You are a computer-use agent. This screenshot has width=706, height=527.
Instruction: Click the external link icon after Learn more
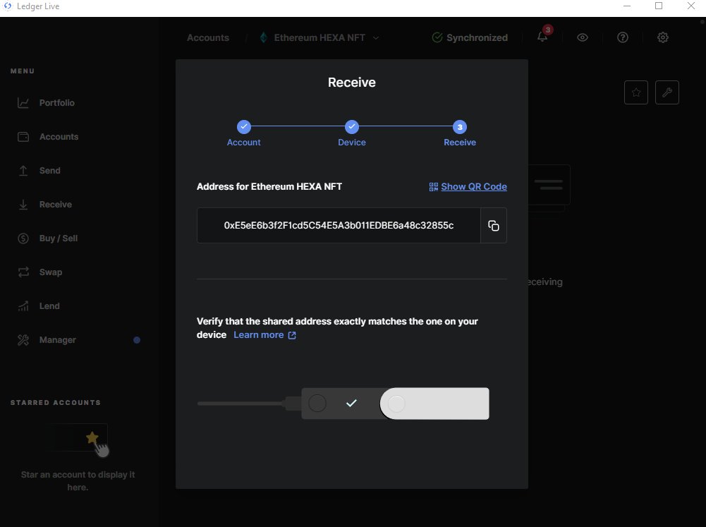pyautogui.click(x=292, y=335)
